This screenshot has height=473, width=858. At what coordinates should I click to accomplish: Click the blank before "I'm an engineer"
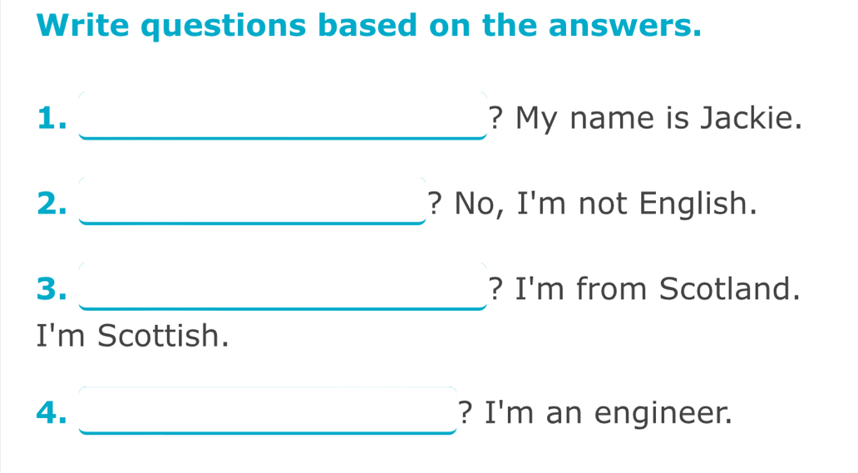(268, 411)
